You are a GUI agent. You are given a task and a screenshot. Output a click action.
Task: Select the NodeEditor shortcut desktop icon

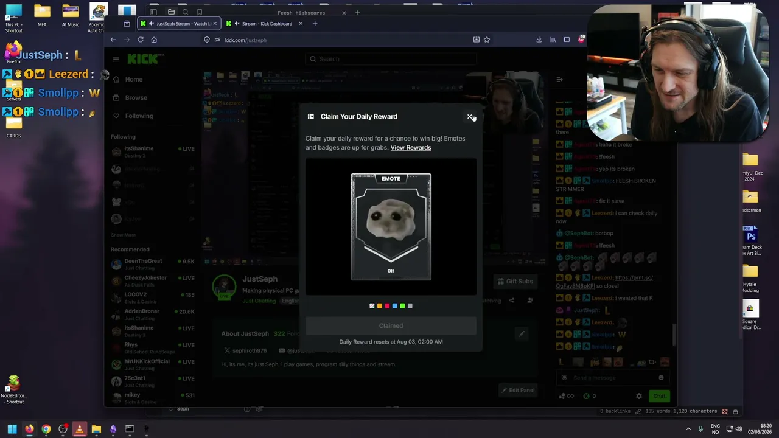[14, 390]
